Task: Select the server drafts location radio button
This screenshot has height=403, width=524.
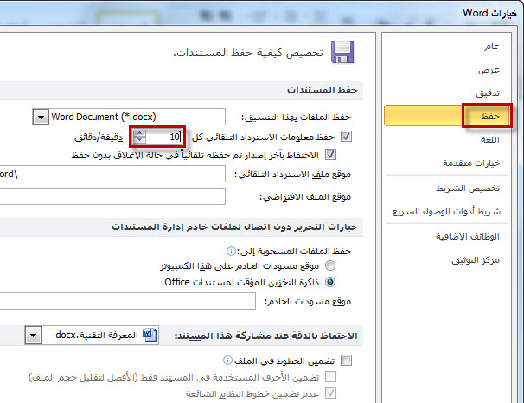Action: tap(330, 266)
